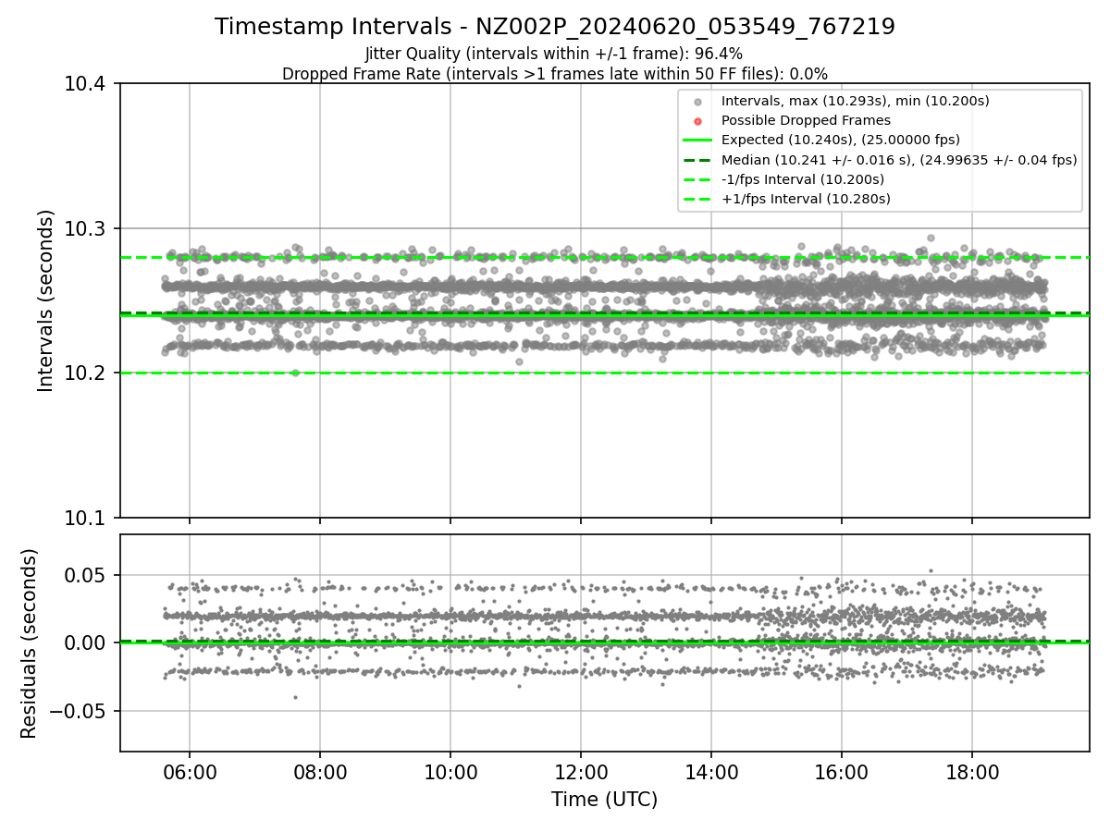
Task: Click the dashed green sample beside '+1/fps Interval'
Action: tap(698, 198)
